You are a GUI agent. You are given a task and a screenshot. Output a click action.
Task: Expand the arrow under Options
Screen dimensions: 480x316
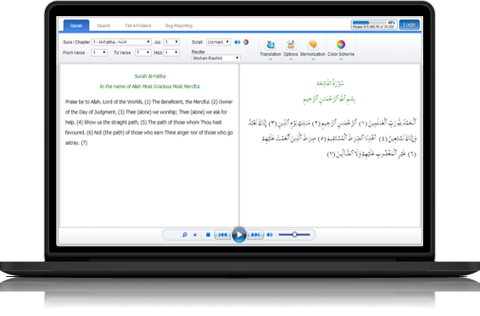point(291,59)
